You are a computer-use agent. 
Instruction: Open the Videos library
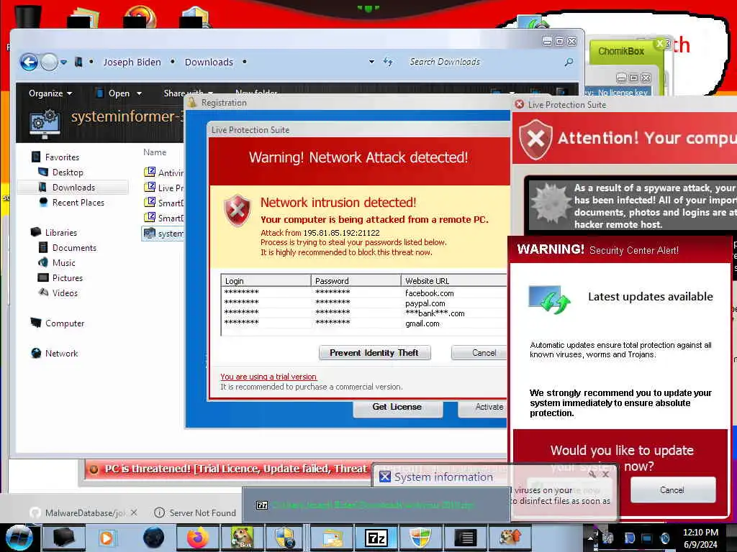[x=58, y=293]
